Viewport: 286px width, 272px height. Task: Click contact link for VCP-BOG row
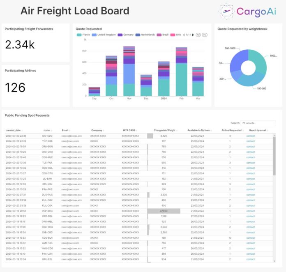(x=250, y=211)
